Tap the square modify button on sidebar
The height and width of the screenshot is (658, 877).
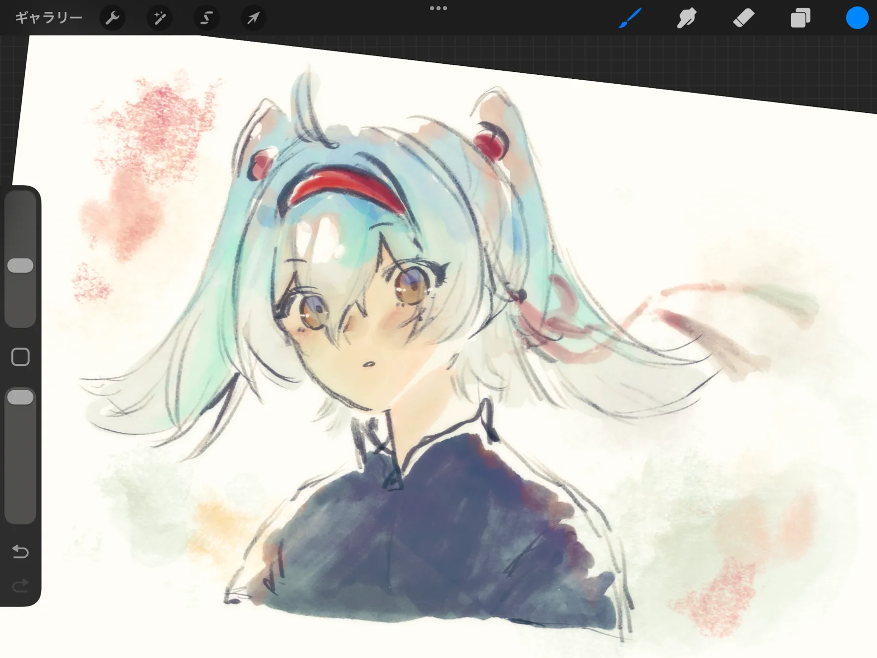pos(20,356)
